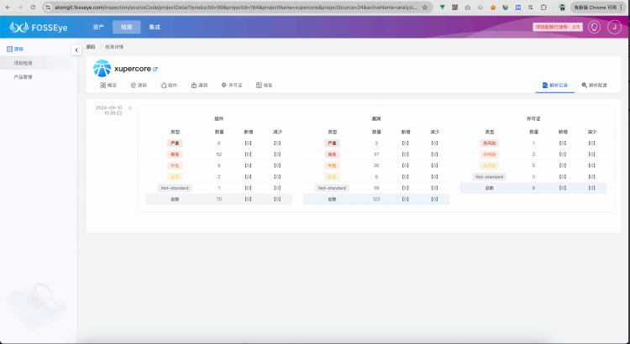Viewport: 630px width, 344px height.
Task: Click the 源码 breadcrumb link
Action: [x=91, y=47]
